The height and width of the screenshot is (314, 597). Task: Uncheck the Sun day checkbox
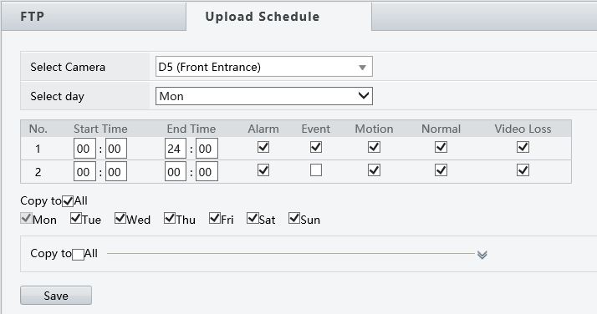click(x=294, y=218)
